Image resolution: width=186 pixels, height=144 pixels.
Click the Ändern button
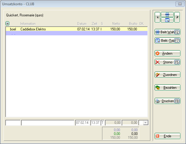click(168, 53)
